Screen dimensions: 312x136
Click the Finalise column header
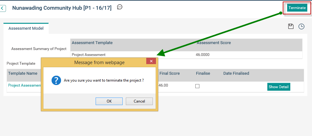click(x=203, y=73)
